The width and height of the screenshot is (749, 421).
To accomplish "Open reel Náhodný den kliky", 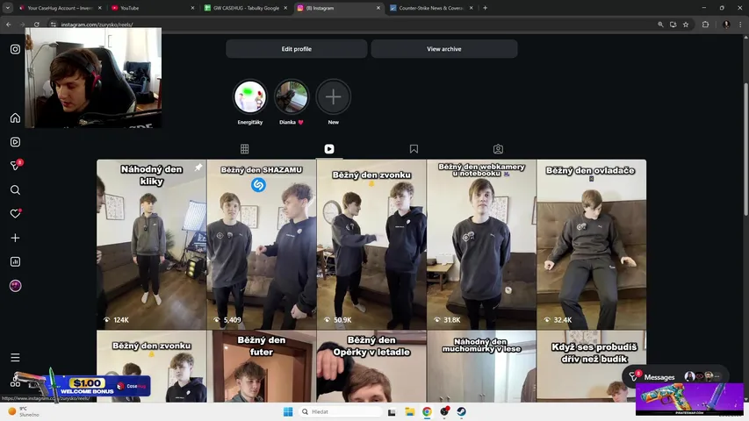I will click(x=151, y=245).
